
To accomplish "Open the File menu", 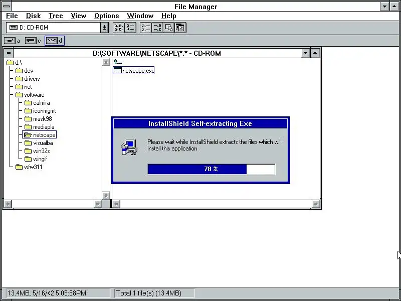I will [x=12, y=16].
